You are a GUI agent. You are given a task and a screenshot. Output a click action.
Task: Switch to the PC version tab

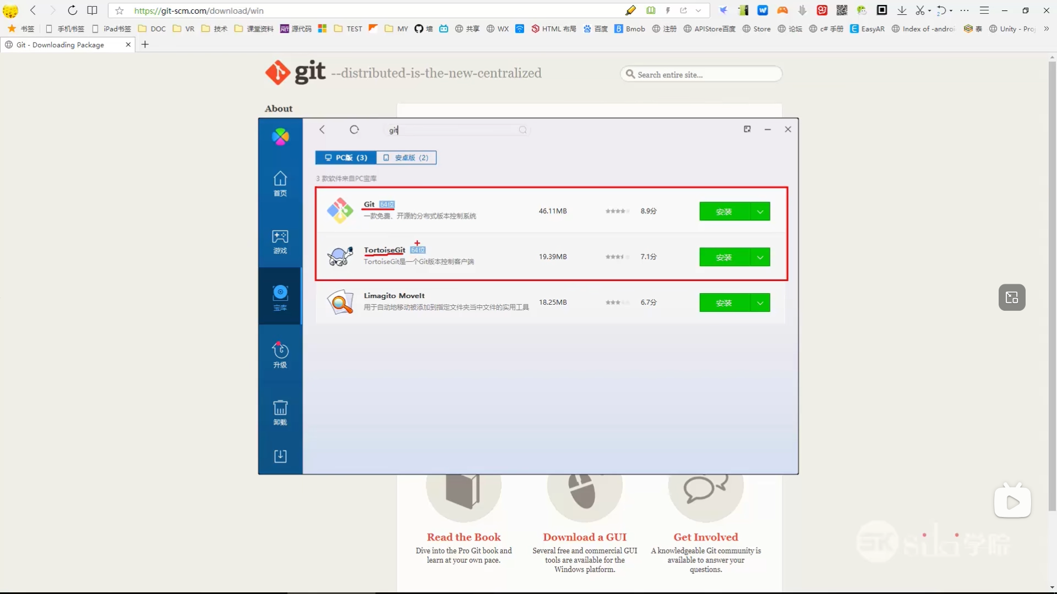[x=346, y=158]
